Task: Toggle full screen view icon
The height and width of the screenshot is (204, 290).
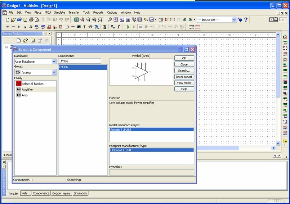Action: point(76,19)
